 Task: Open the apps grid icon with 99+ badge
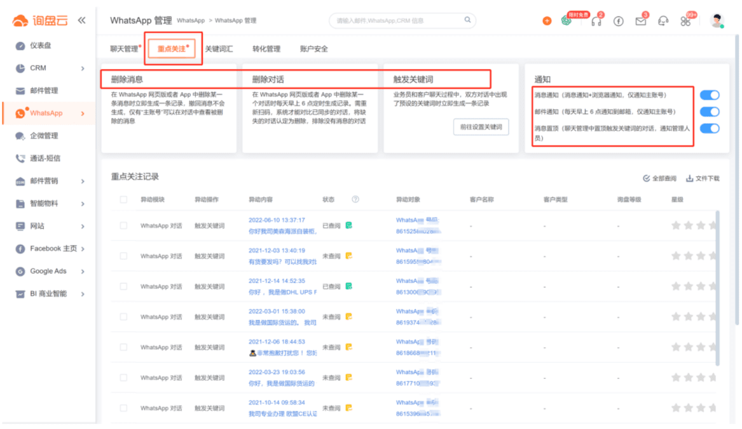pyautogui.click(x=685, y=21)
